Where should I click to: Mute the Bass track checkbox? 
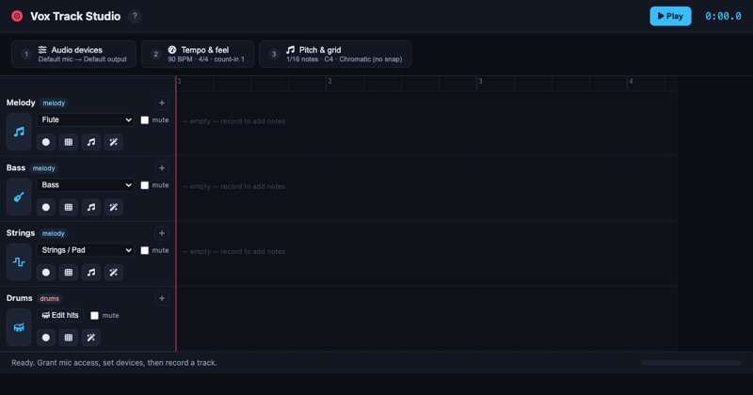point(145,185)
